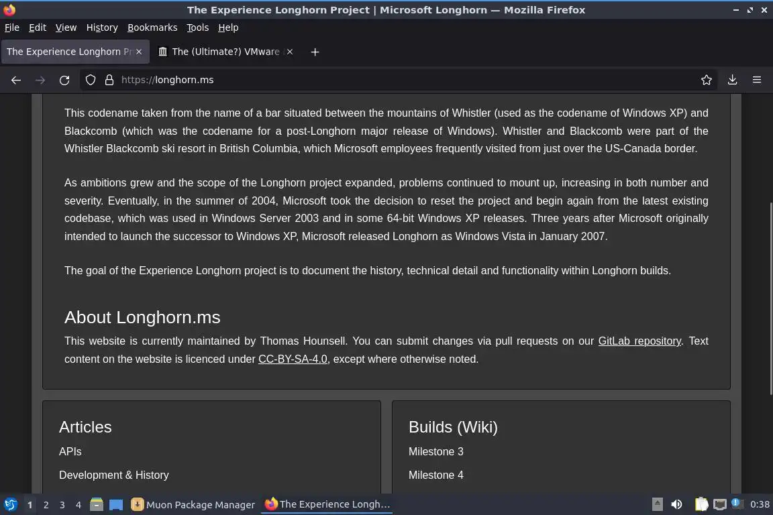Open Development & History articles
The height and width of the screenshot is (515, 773).
click(114, 475)
